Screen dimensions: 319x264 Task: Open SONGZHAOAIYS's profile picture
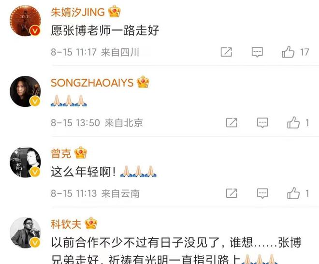tap(25, 91)
